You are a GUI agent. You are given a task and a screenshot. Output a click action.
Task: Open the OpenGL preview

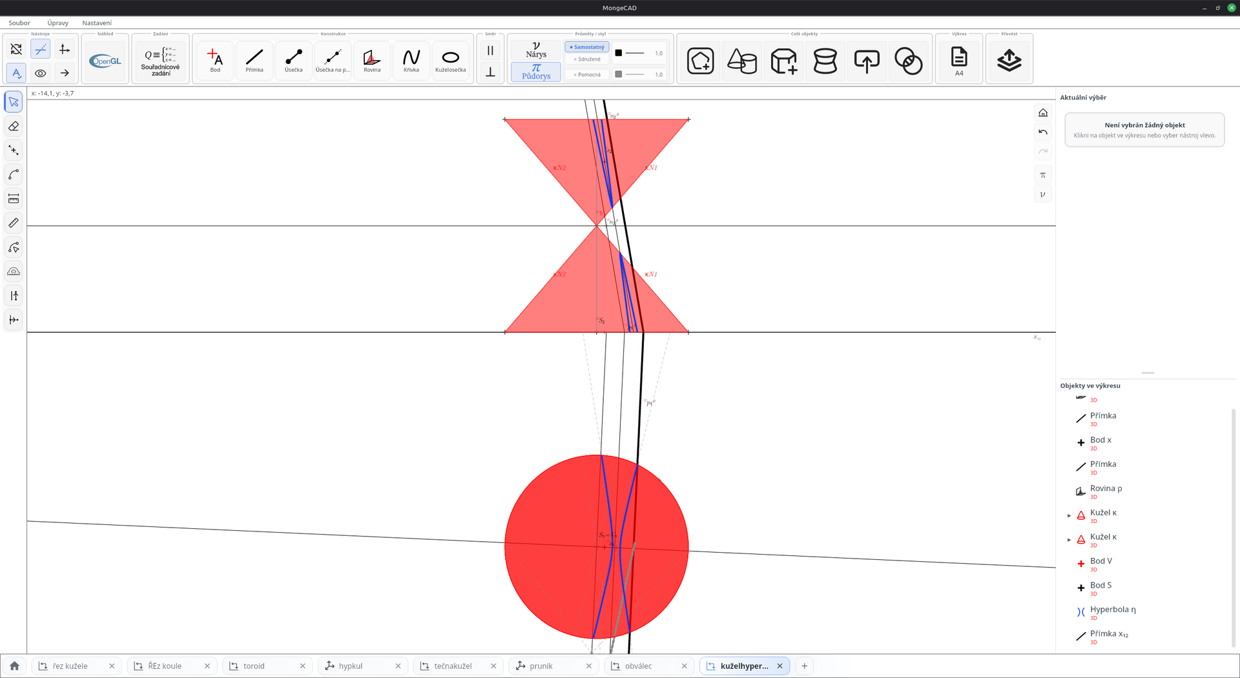click(x=105, y=61)
